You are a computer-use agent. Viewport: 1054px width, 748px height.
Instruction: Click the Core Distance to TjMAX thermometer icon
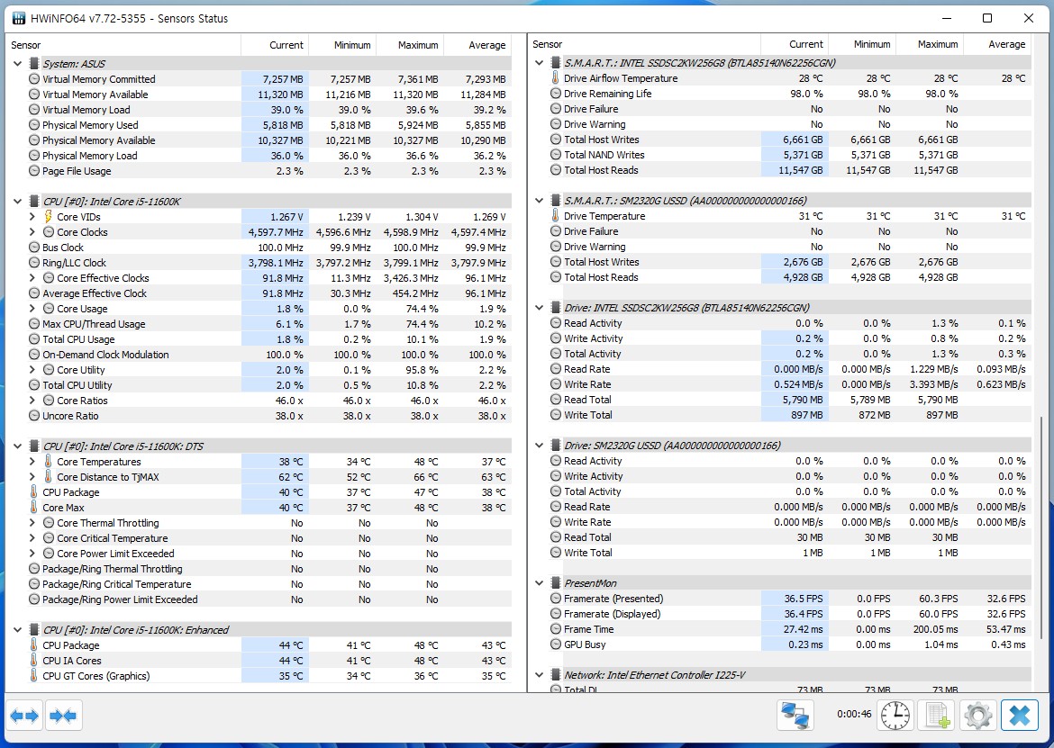tap(49, 477)
